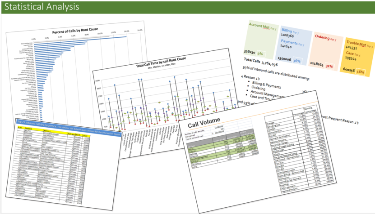Click the Running percentage column header
375x214 pixels.
click(310, 110)
